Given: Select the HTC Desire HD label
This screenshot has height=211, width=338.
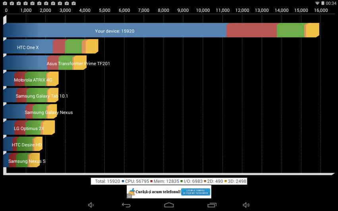Looking at the screenshot, I should pyautogui.click(x=27, y=145).
